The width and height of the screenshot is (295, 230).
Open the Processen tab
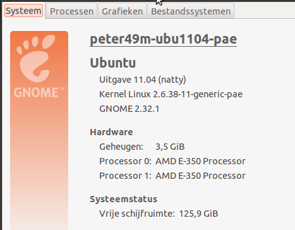point(71,11)
